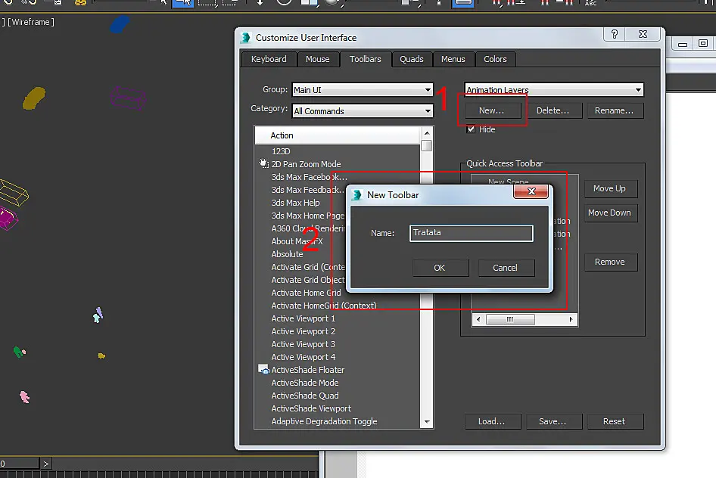This screenshot has height=478, width=716.
Task: Open the Group dropdown showing Main UI
Action: tap(363, 90)
